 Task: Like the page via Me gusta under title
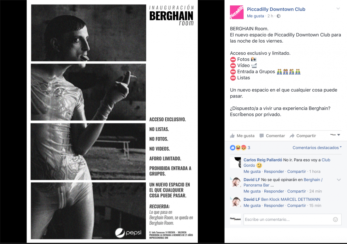(256, 16)
